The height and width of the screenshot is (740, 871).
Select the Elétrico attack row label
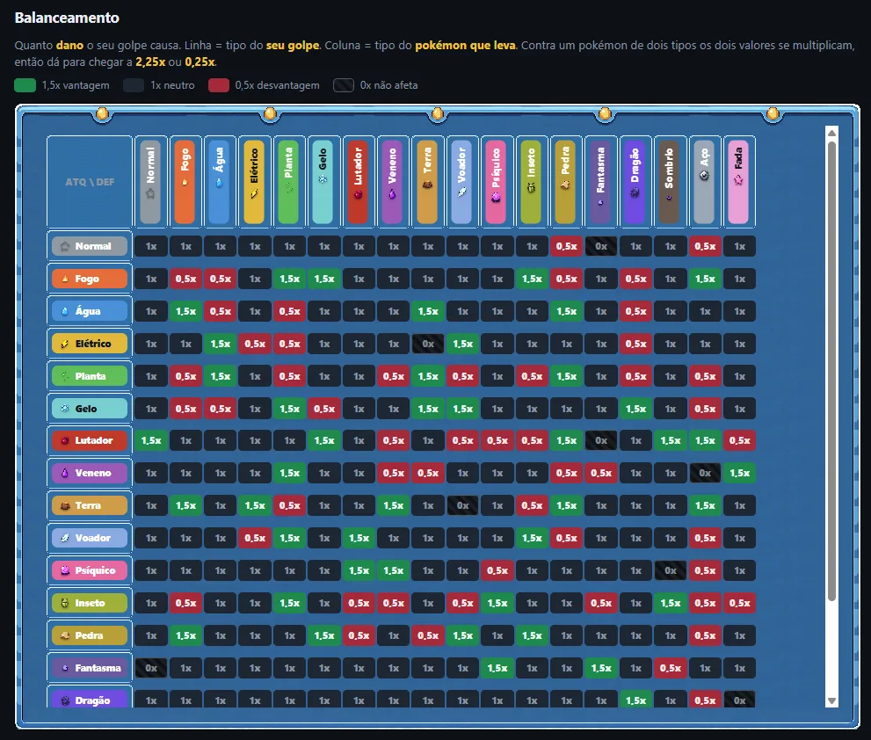click(x=90, y=344)
